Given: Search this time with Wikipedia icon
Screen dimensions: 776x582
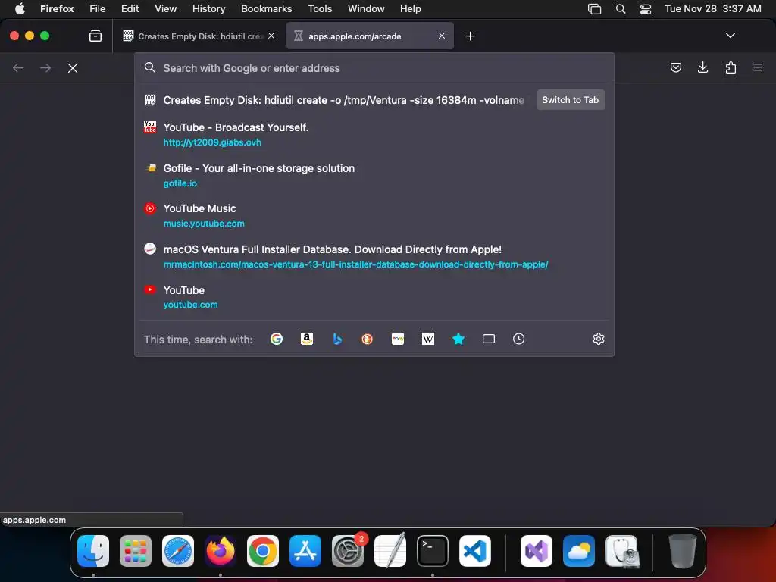Looking at the screenshot, I should coord(428,339).
